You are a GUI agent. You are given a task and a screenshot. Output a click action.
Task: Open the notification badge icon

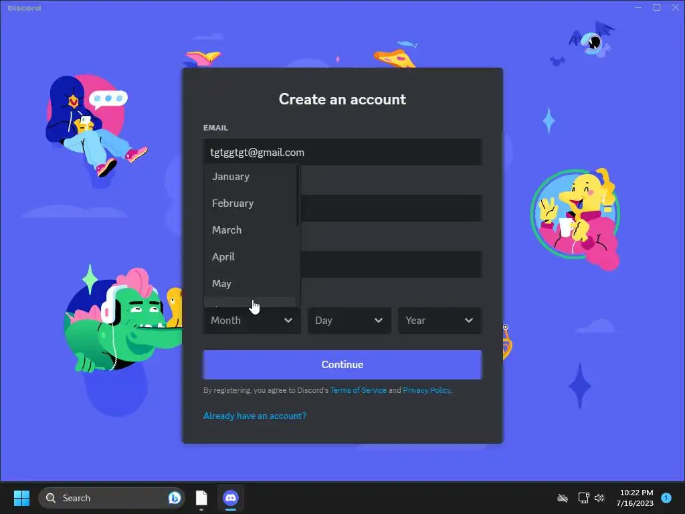click(x=666, y=498)
